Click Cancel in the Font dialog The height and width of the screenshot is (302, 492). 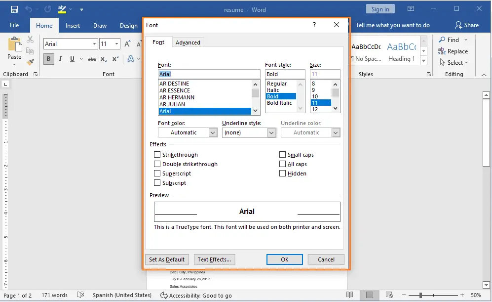[x=326, y=259]
